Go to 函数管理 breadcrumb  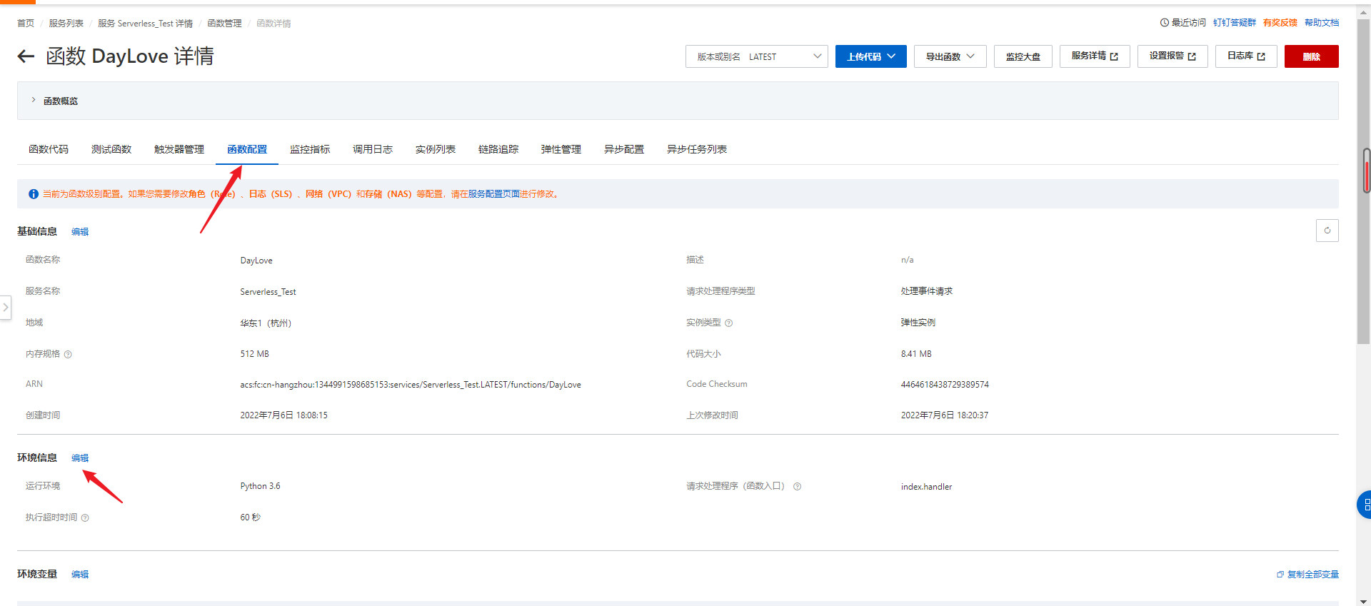pyautogui.click(x=225, y=24)
